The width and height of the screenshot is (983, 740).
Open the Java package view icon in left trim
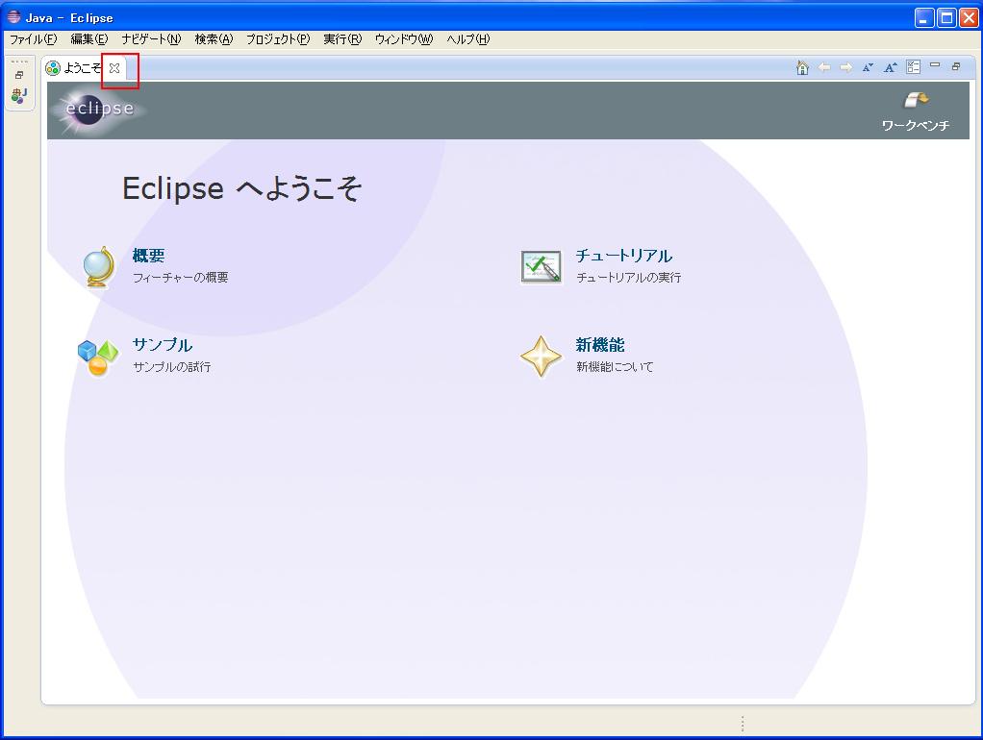[x=19, y=95]
